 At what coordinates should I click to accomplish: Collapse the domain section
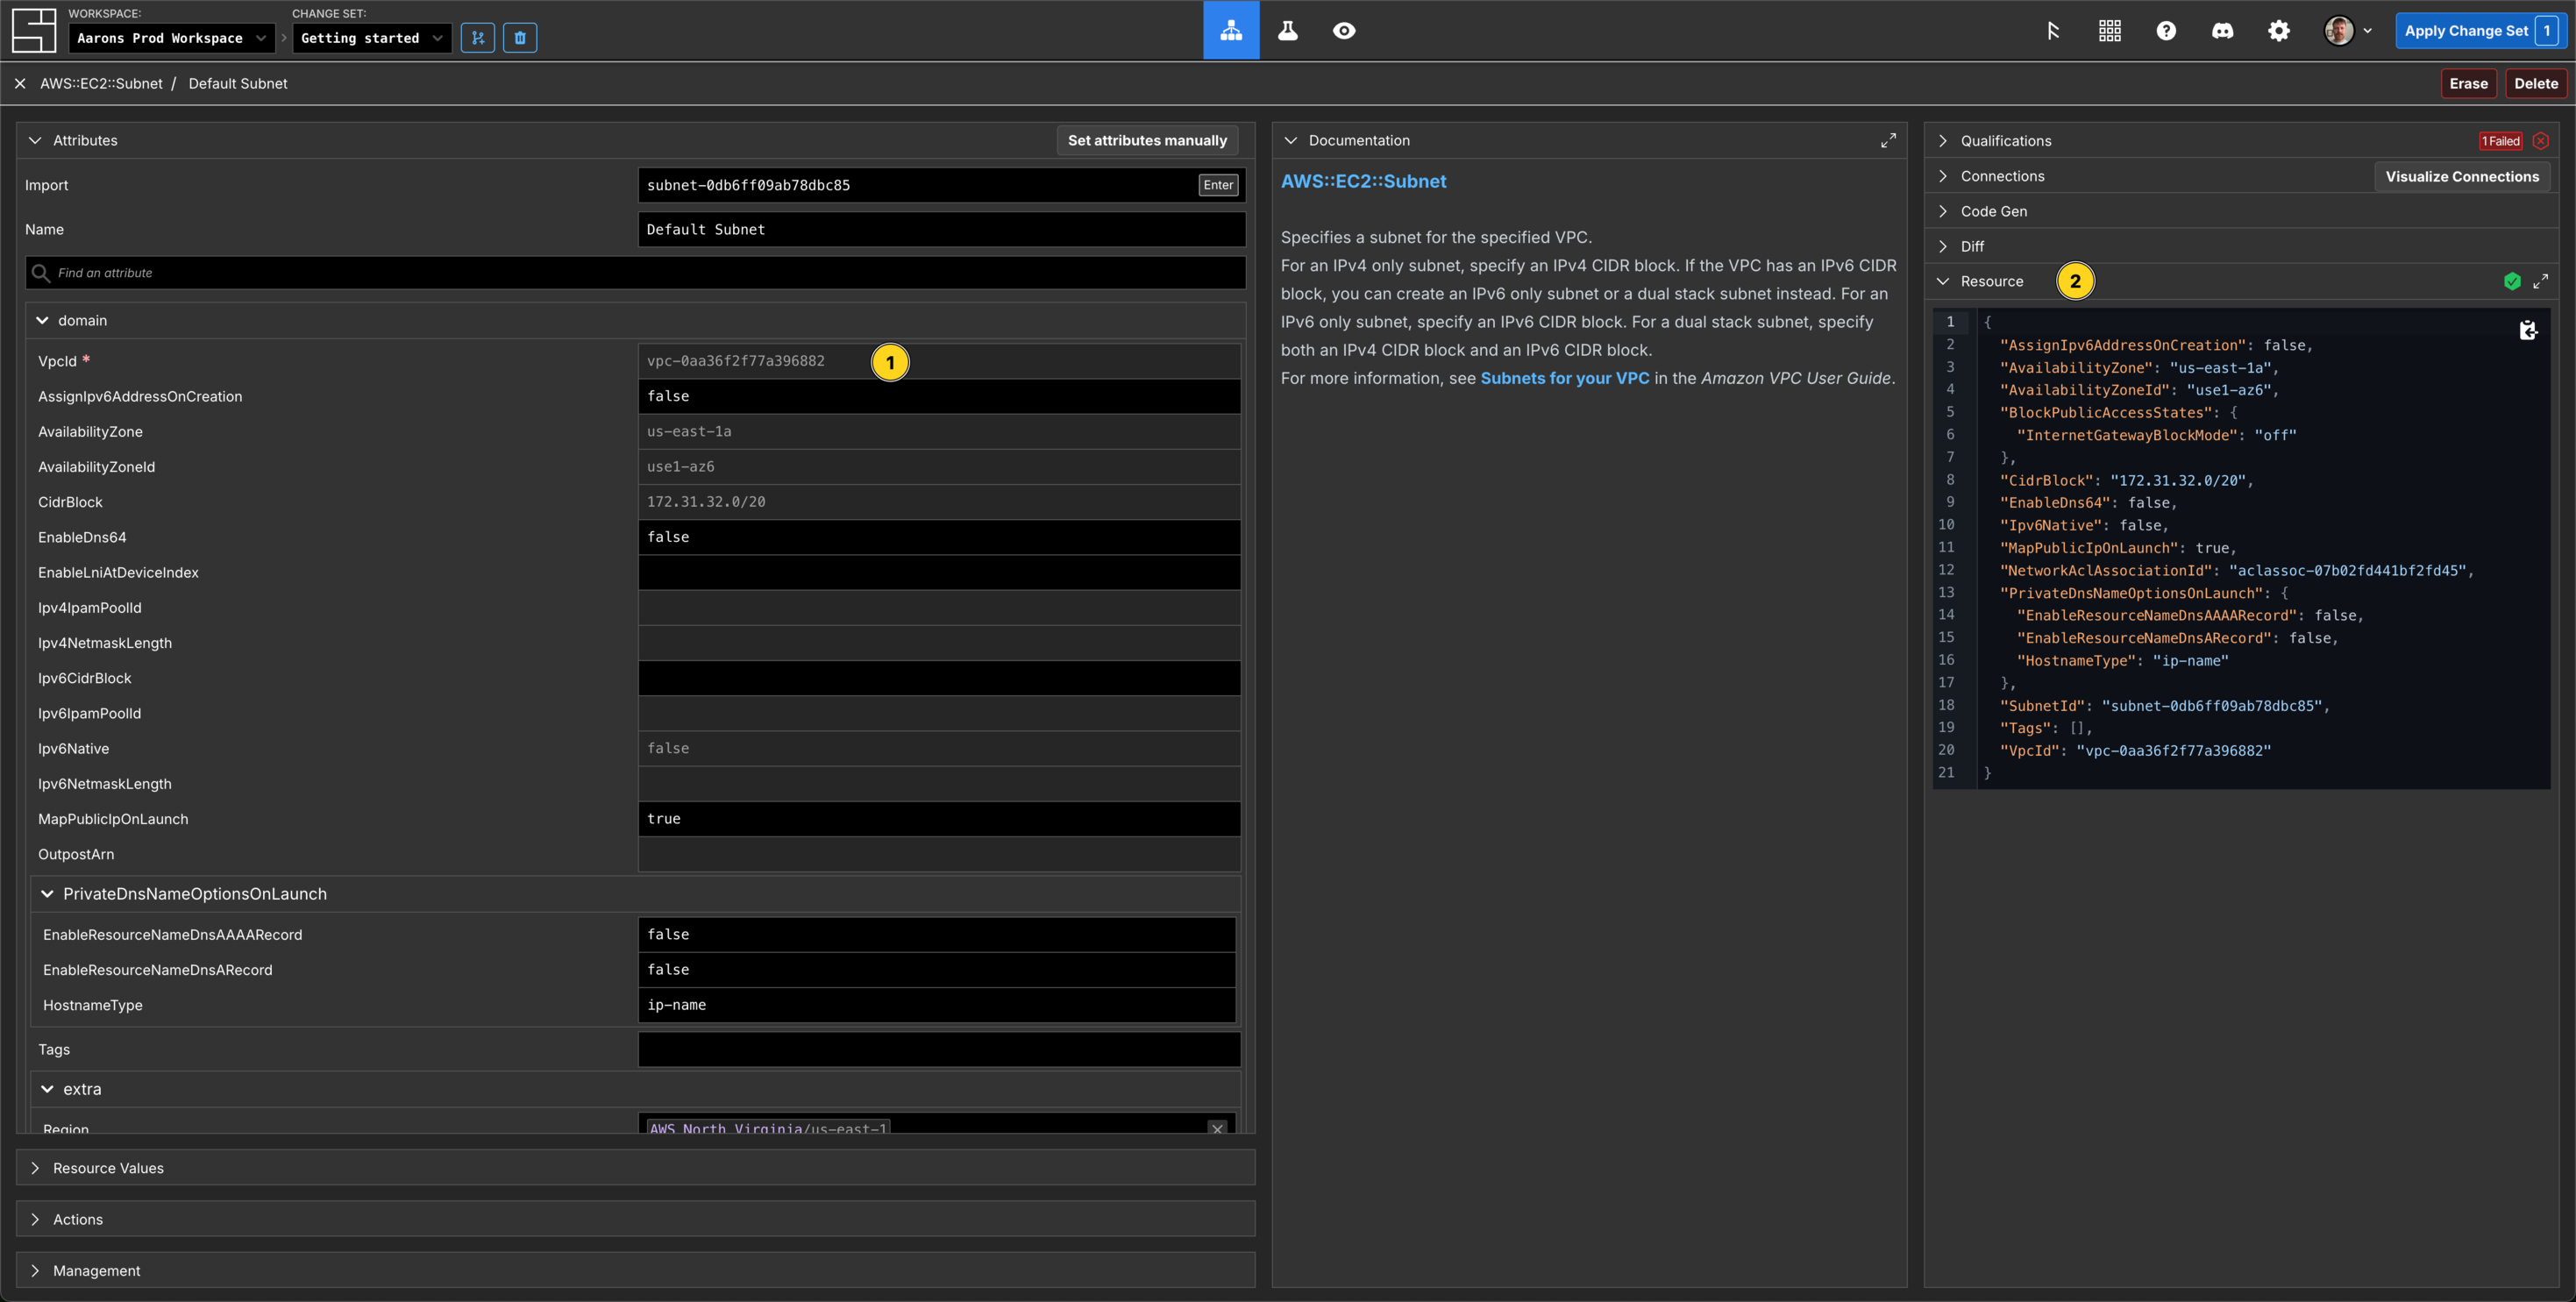pyautogui.click(x=42, y=321)
